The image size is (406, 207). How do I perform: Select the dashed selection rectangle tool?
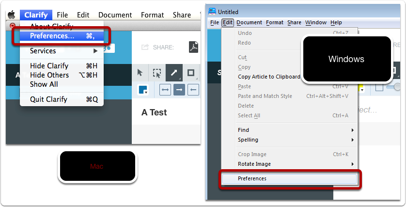click(x=157, y=73)
